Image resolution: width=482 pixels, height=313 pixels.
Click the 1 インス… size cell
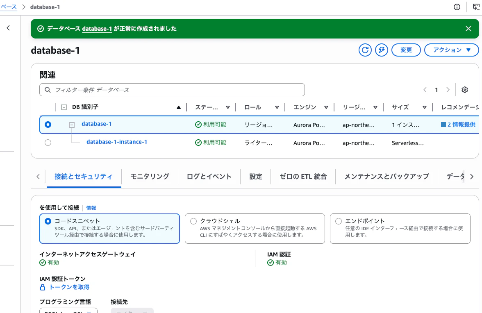pyautogui.click(x=405, y=125)
